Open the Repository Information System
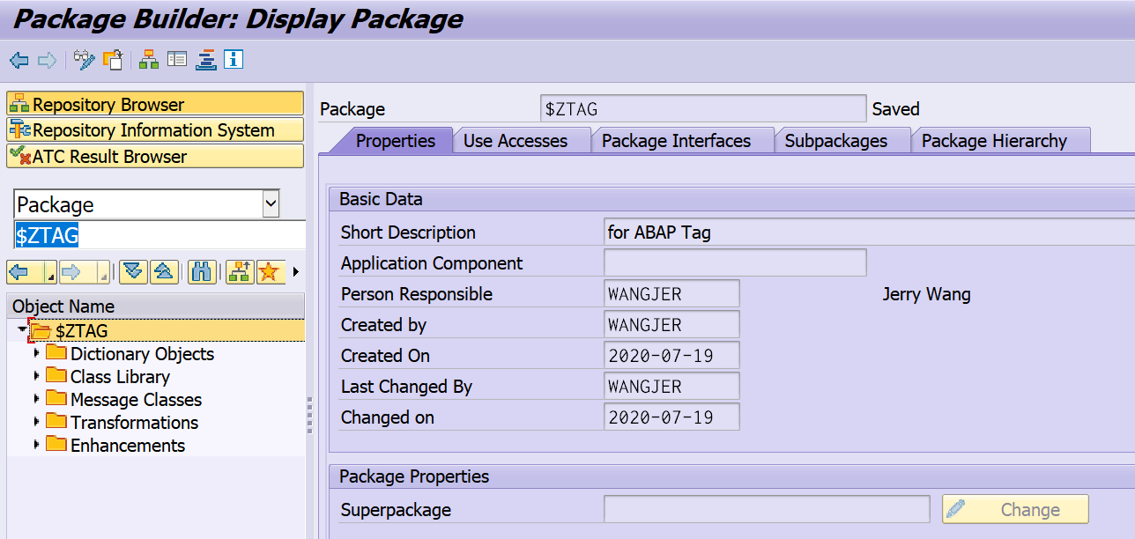The height and width of the screenshot is (539, 1135). [x=153, y=130]
